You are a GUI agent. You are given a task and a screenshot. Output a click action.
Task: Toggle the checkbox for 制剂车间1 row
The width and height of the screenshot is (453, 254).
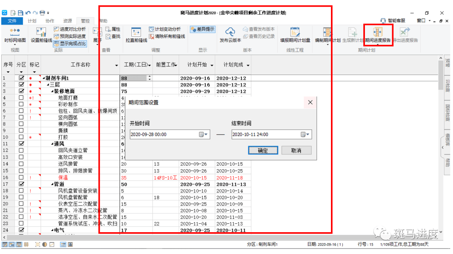21,78
